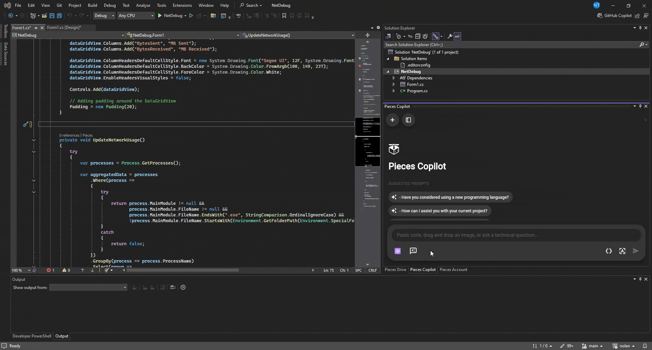
Task: Click the chat context icon in Pieces Copilot
Action: click(x=413, y=251)
